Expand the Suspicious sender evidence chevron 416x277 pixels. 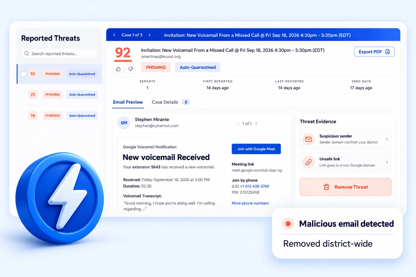tap(387, 139)
